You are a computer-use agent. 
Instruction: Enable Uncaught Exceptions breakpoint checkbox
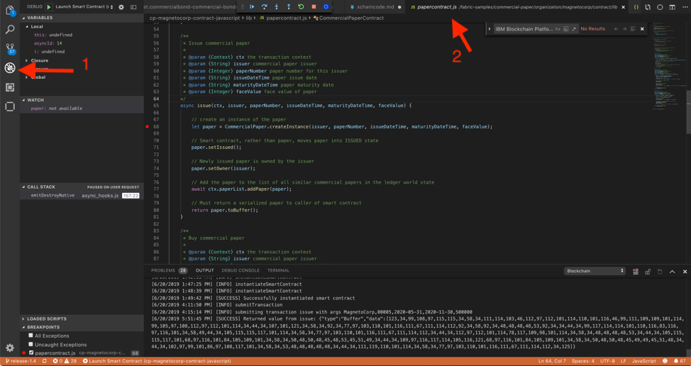pos(31,345)
